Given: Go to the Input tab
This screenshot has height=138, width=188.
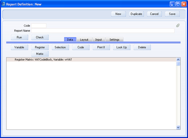Looking at the screenshot, I should [99, 39].
